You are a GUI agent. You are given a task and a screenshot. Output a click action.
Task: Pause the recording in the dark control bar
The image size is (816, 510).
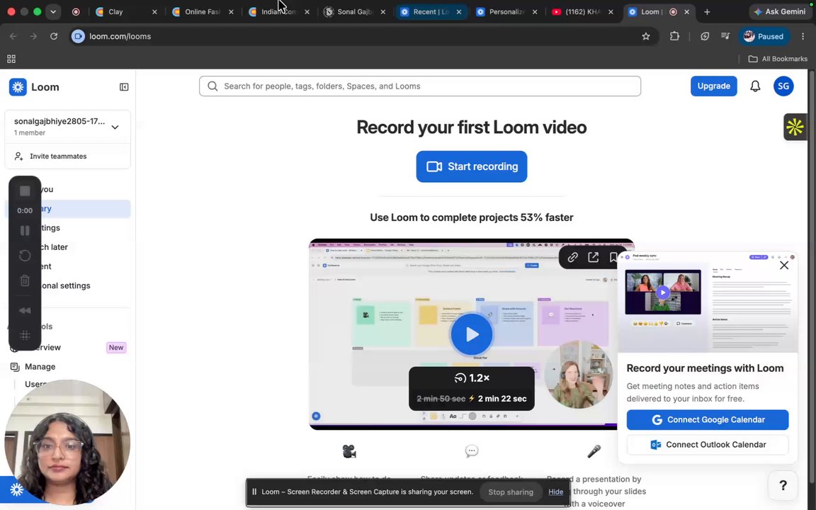pyautogui.click(x=25, y=230)
